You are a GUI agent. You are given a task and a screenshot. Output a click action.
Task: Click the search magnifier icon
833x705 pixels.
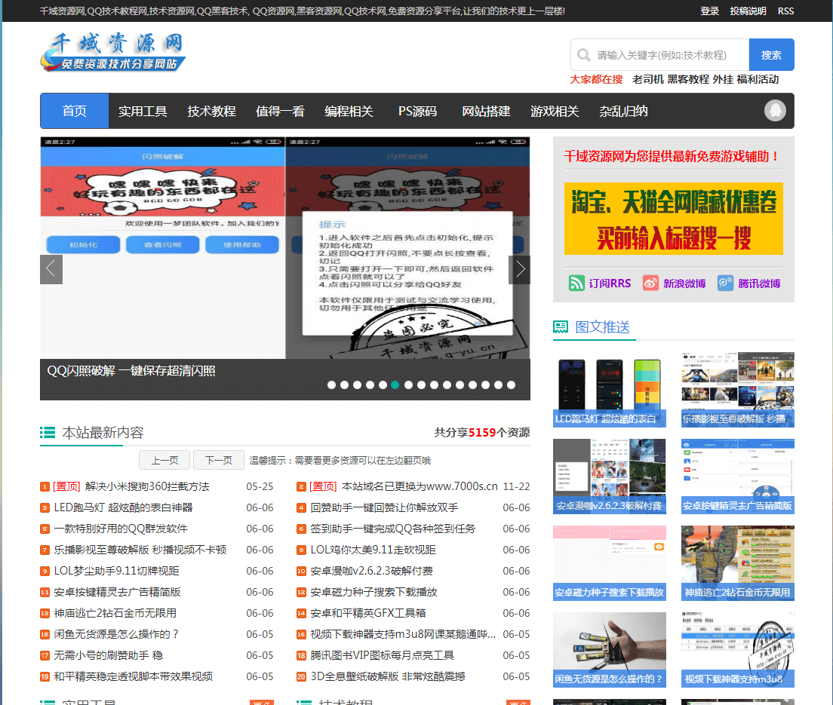(583, 55)
